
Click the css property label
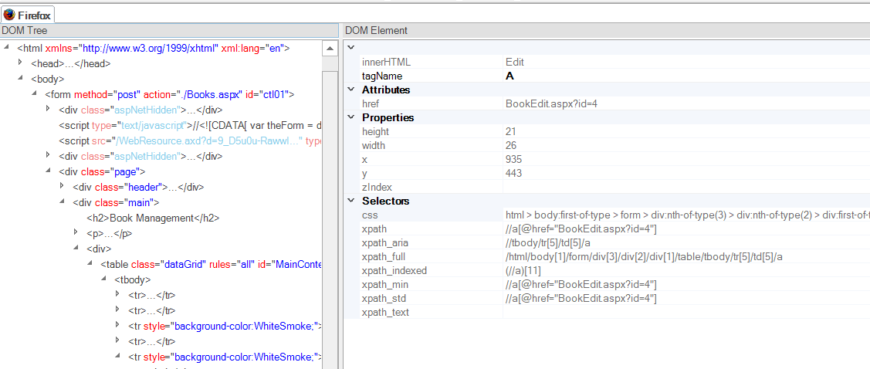(369, 215)
